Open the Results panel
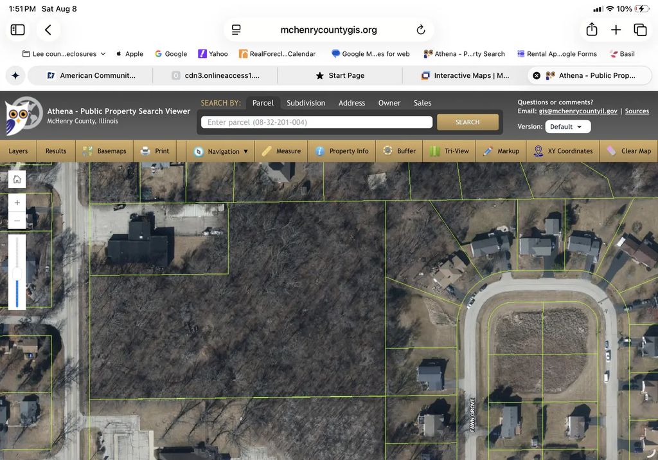The height and width of the screenshot is (460, 658). coord(56,151)
